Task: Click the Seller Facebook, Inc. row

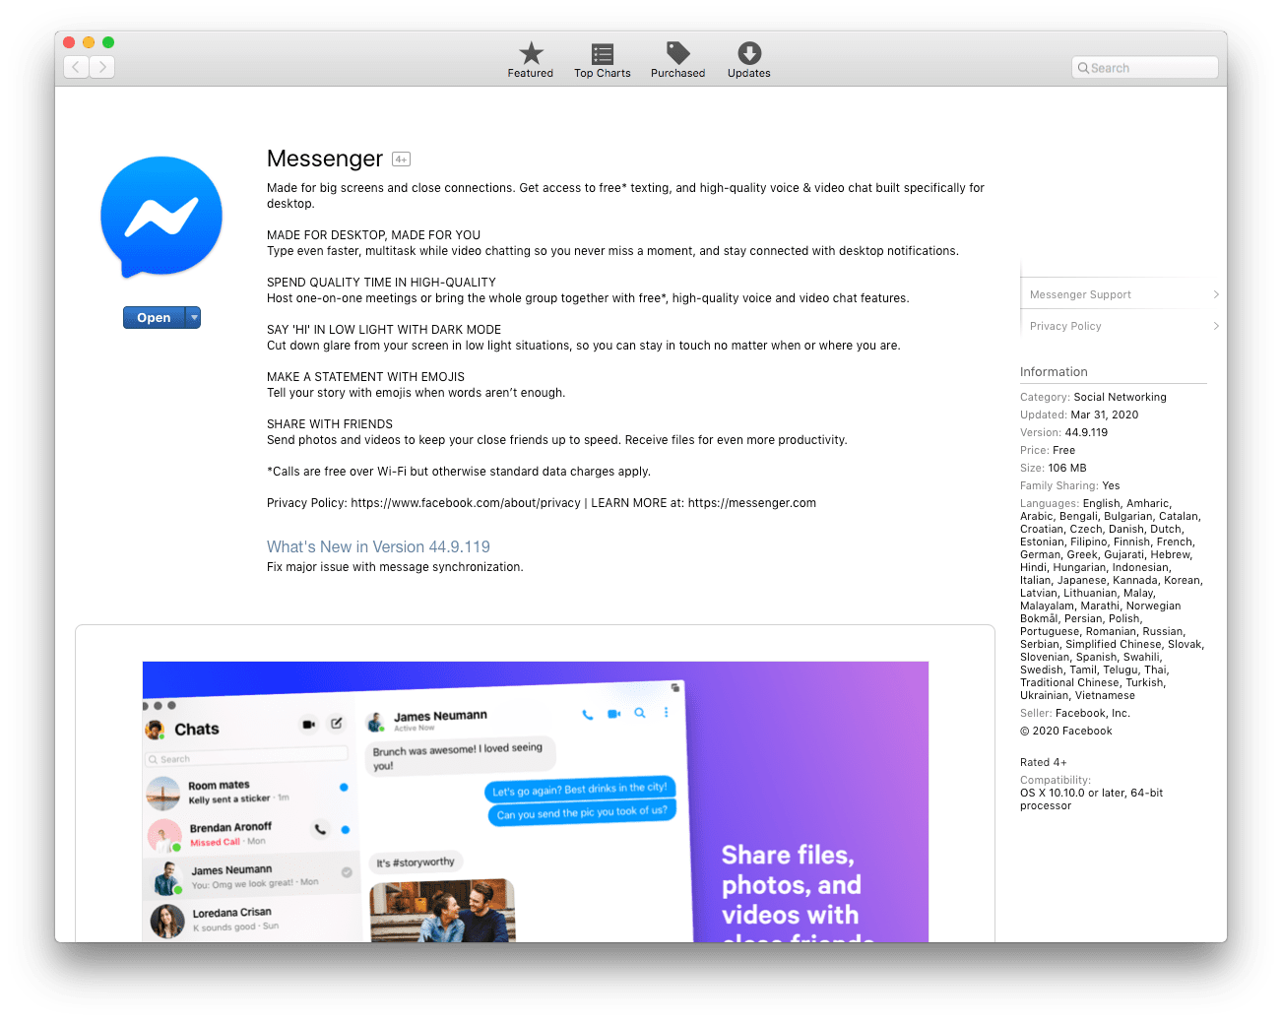Action: coord(1075,713)
